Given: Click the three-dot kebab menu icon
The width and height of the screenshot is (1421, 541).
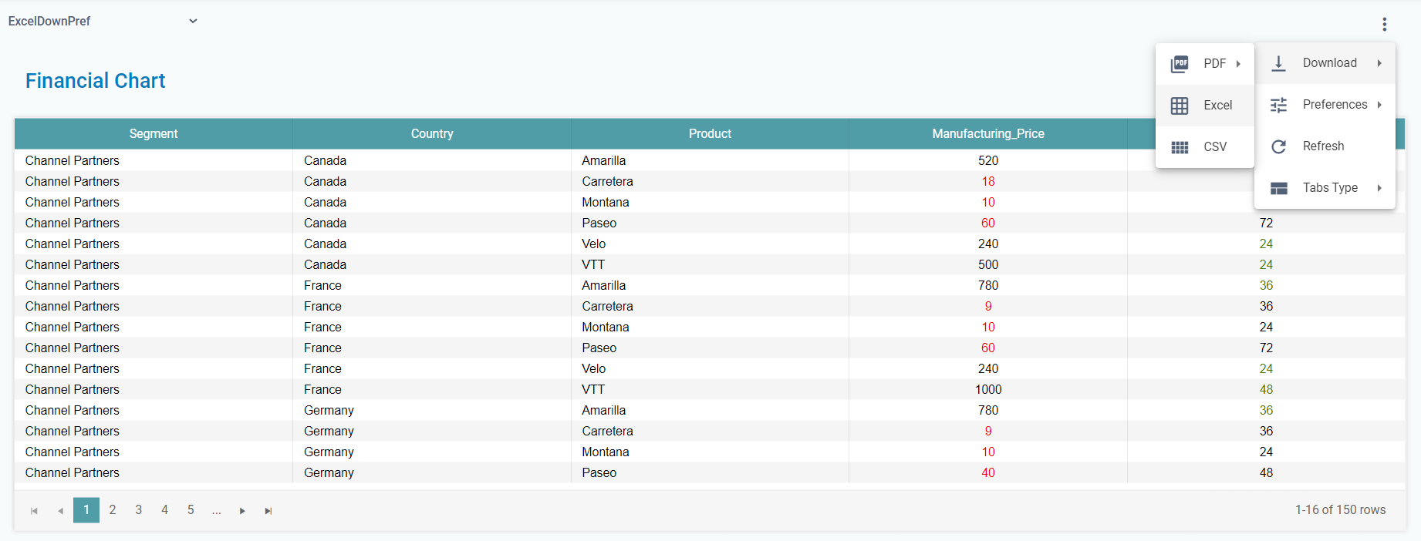Looking at the screenshot, I should pyautogui.click(x=1384, y=25).
